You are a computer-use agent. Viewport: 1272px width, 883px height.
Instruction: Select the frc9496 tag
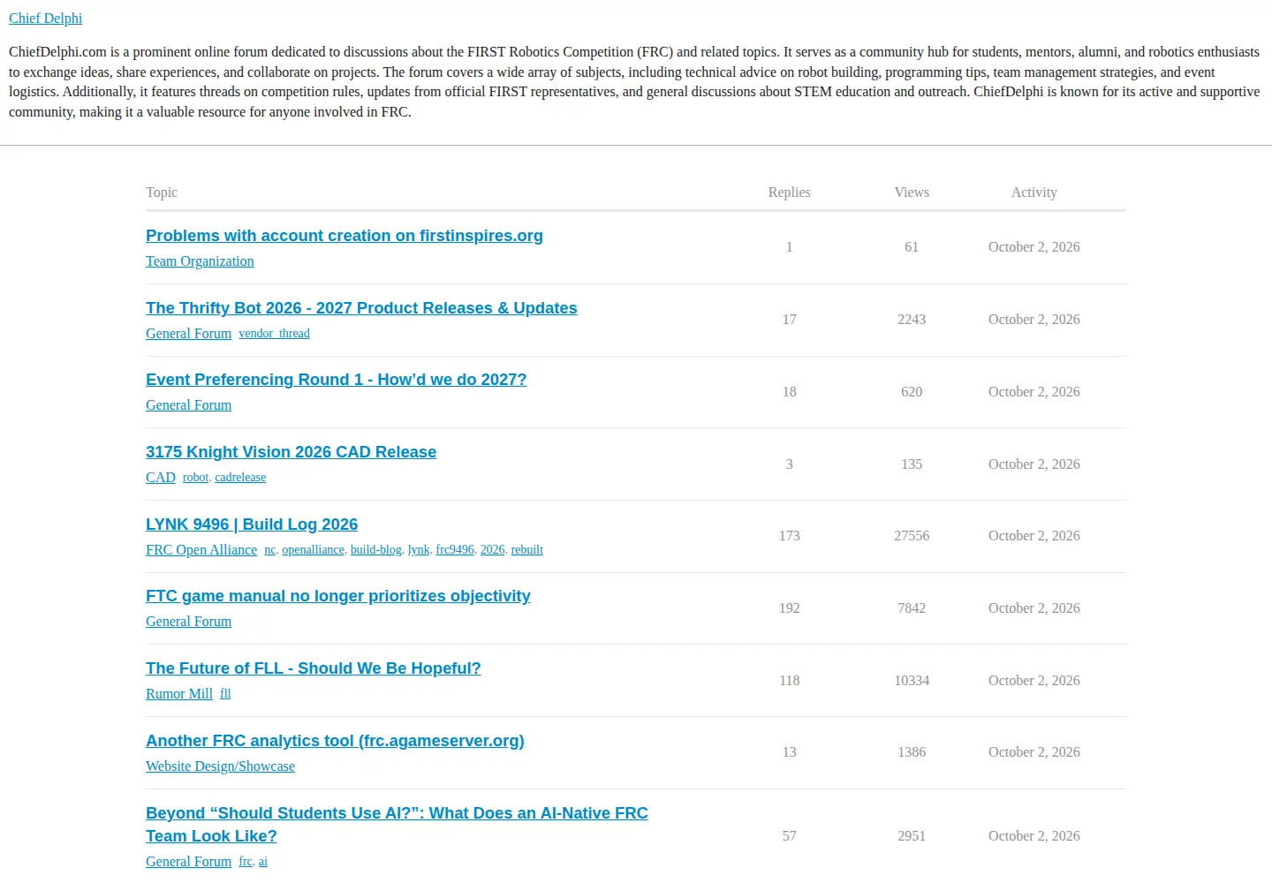(x=455, y=550)
